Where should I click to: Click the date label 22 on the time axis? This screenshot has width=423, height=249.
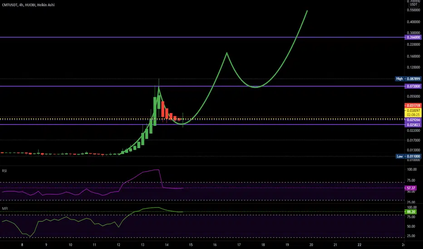tap(359, 244)
